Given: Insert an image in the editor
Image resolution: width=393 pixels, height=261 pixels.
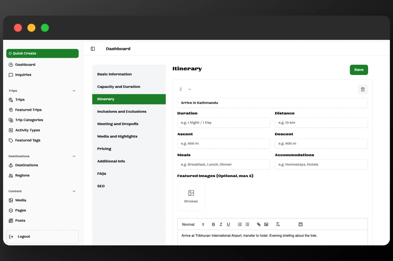Looking at the screenshot, I should point(266,224).
